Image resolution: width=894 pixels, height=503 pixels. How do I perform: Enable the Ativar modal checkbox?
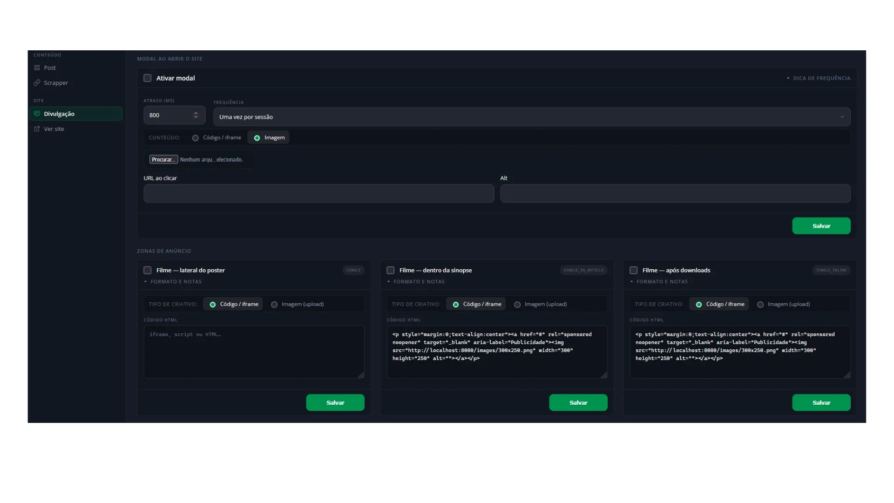click(147, 78)
